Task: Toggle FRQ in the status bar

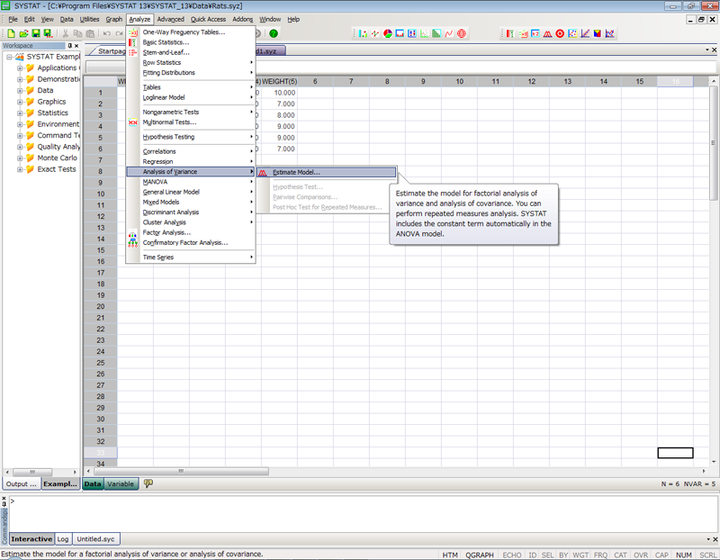Action: coord(600,555)
